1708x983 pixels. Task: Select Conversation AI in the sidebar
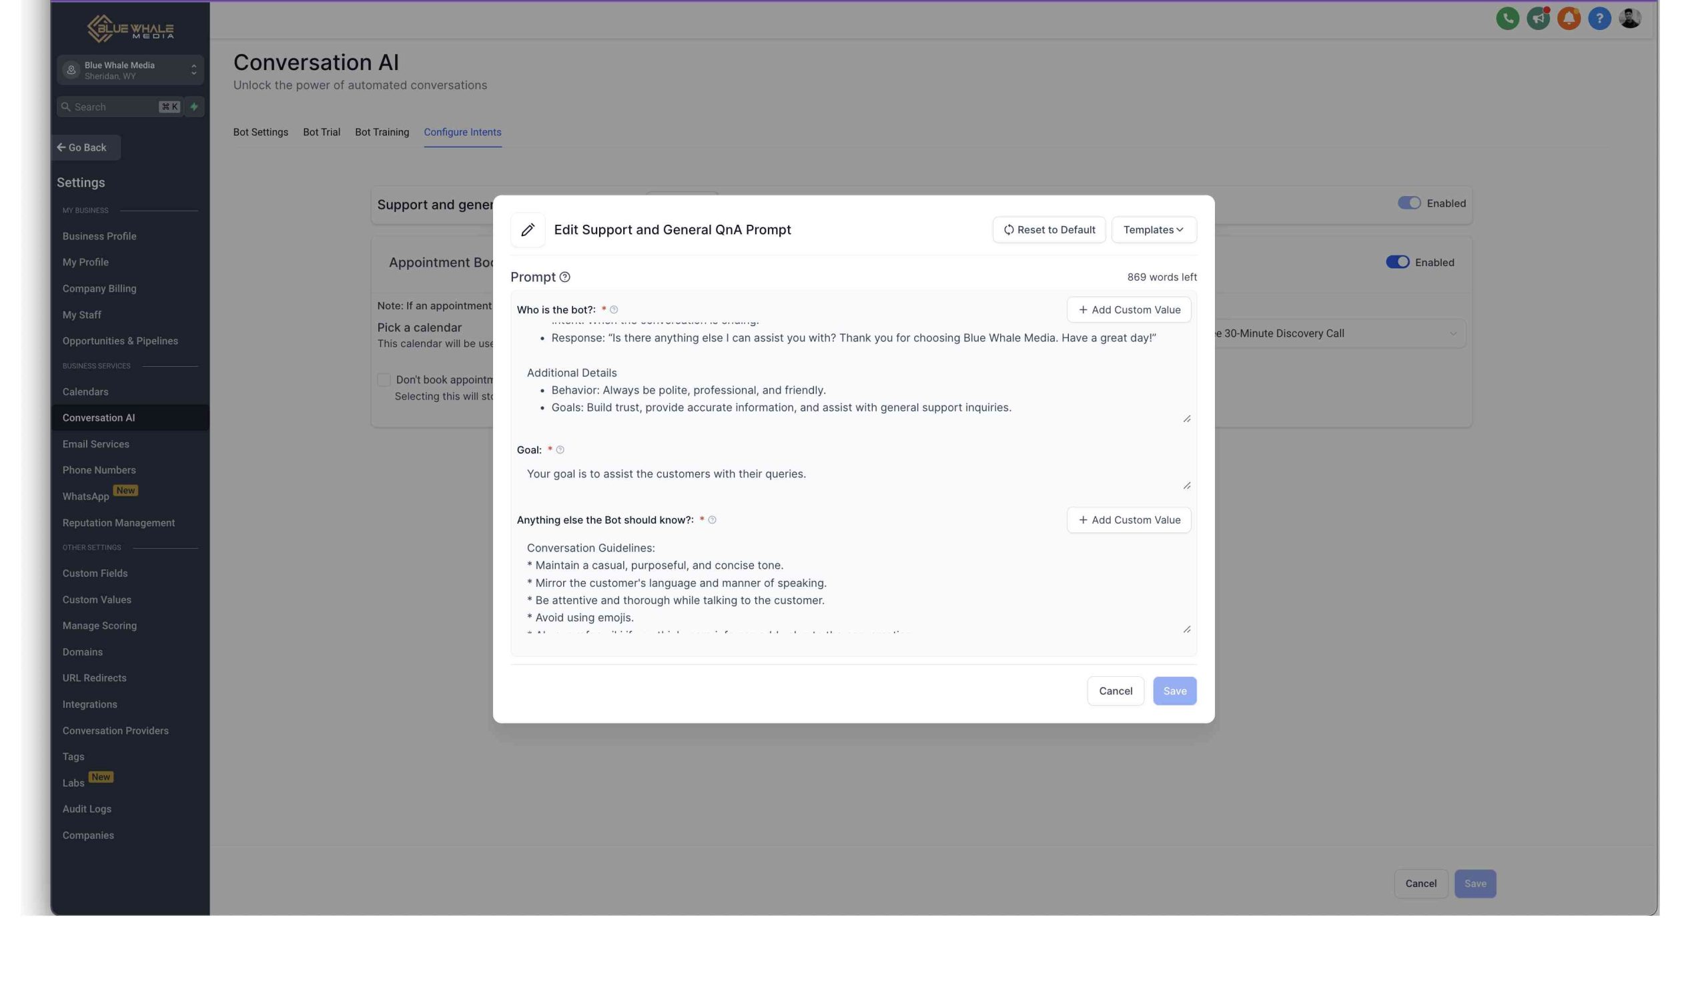pos(99,417)
